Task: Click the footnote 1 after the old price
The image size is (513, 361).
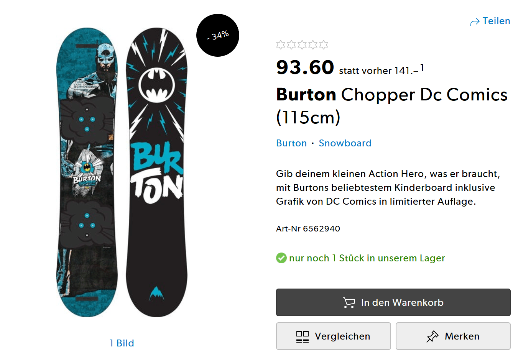Action: click(x=422, y=68)
